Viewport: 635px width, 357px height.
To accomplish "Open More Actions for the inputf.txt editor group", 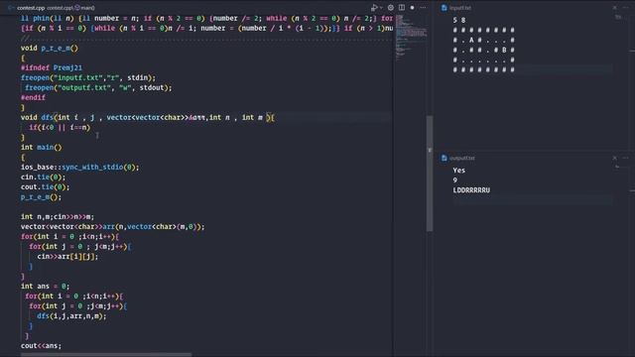I will 626,8.
